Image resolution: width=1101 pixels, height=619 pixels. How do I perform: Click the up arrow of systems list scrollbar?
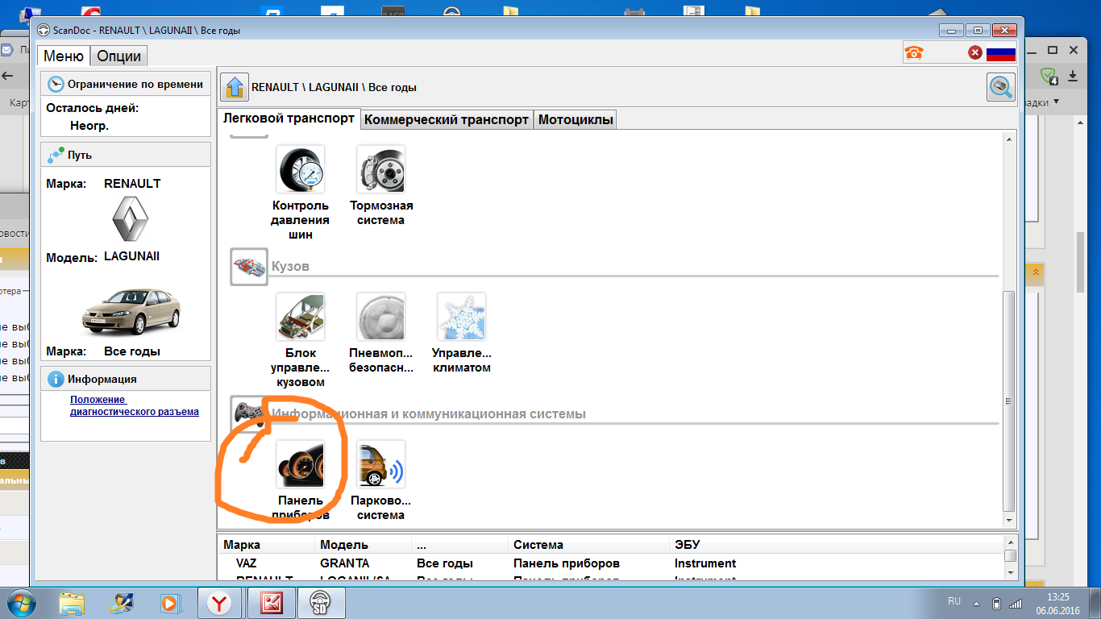[x=1008, y=139]
